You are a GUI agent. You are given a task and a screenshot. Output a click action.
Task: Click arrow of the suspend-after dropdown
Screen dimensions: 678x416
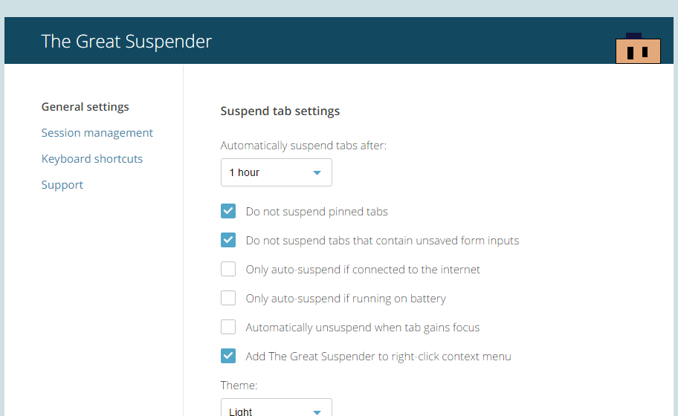(317, 173)
